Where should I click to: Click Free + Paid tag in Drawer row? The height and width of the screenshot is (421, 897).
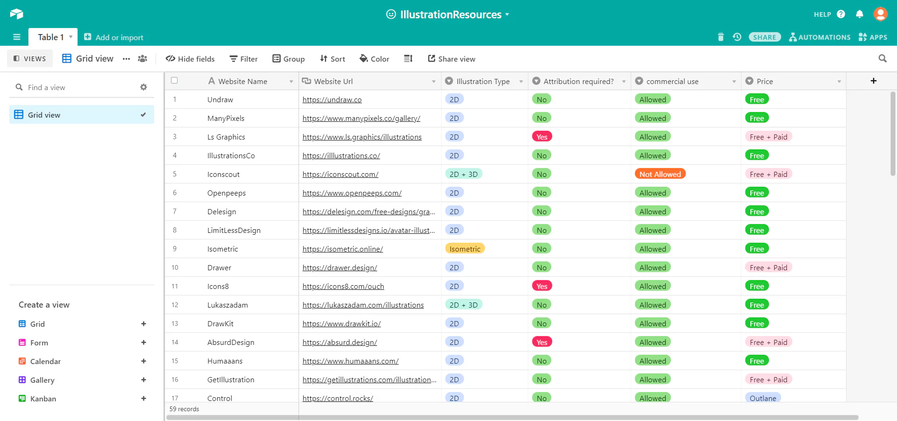point(769,267)
